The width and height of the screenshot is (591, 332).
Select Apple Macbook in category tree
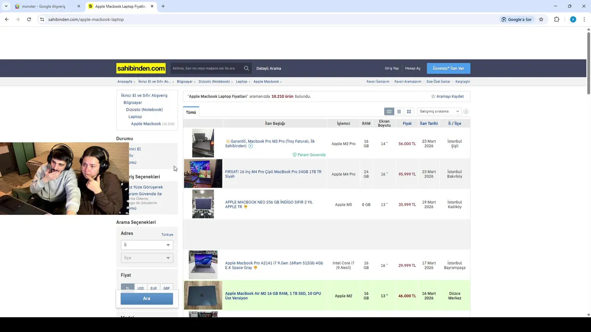tap(146, 124)
